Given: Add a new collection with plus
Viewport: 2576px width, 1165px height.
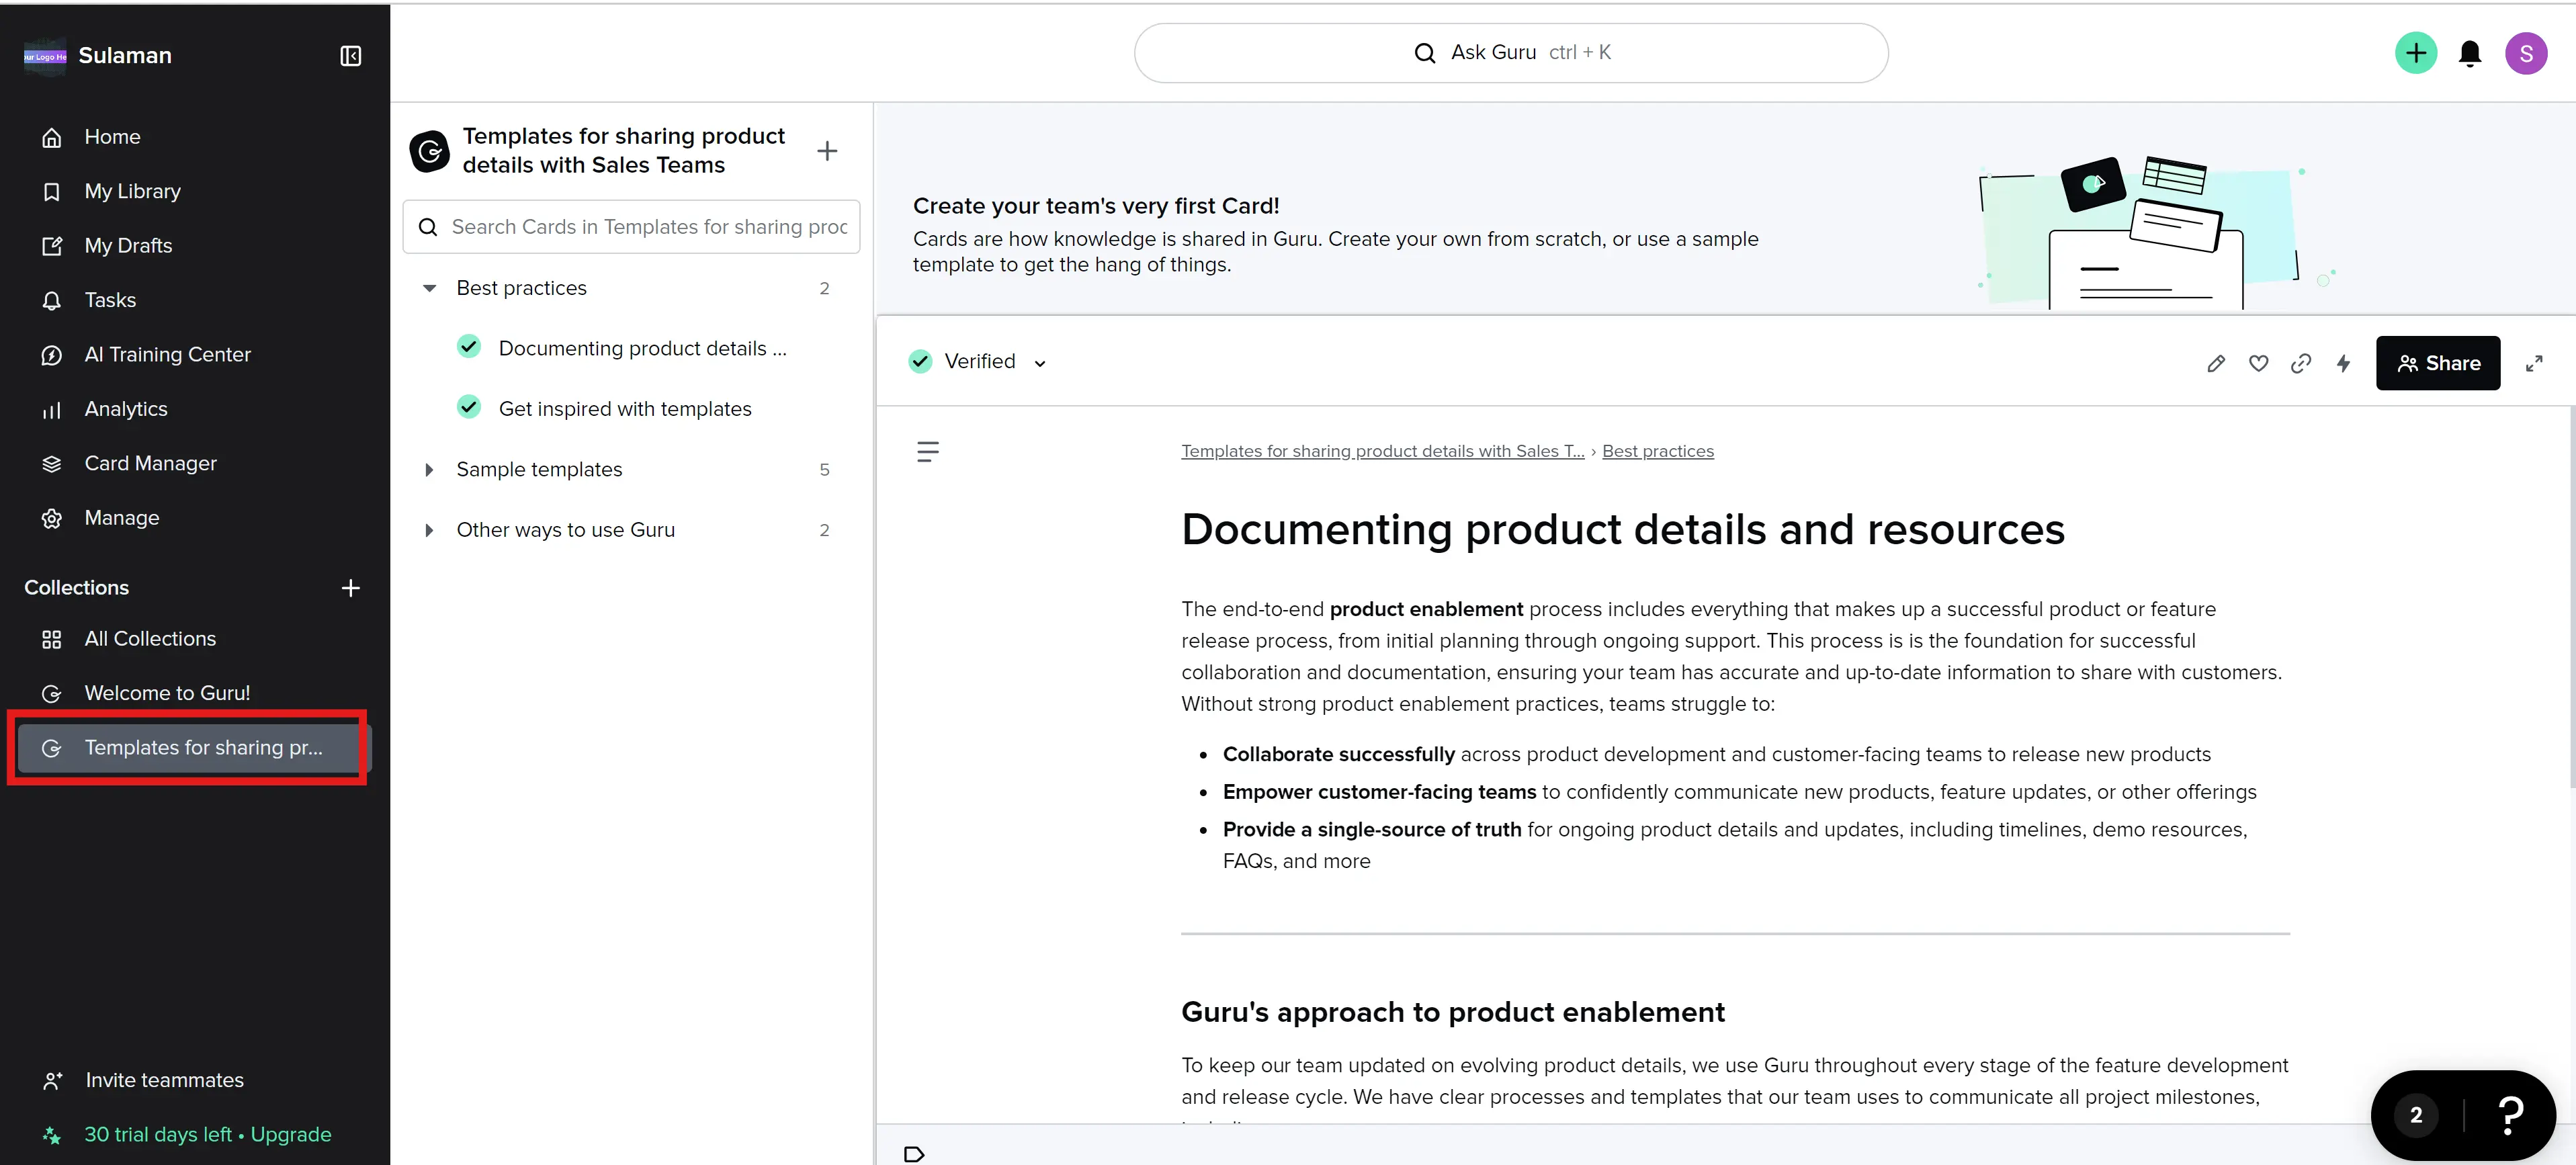Looking at the screenshot, I should click(350, 588).
